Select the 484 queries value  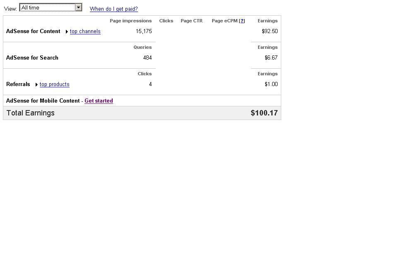(147, 58)
